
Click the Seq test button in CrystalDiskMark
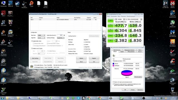[110, 36]
